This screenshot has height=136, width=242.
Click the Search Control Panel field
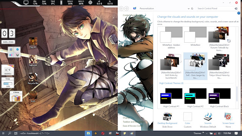(216, 8)
